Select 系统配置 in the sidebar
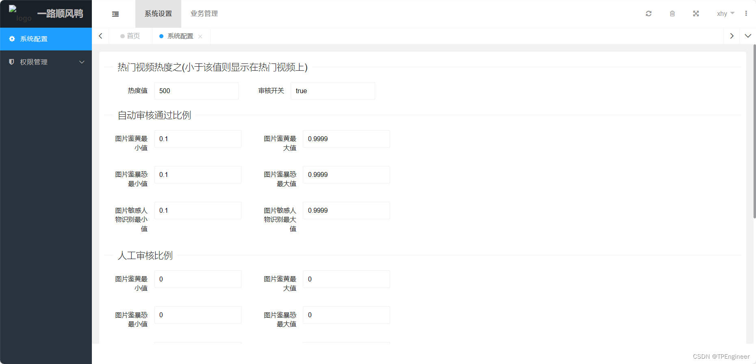This screenshot has width=756, height=364. (46, 39)
